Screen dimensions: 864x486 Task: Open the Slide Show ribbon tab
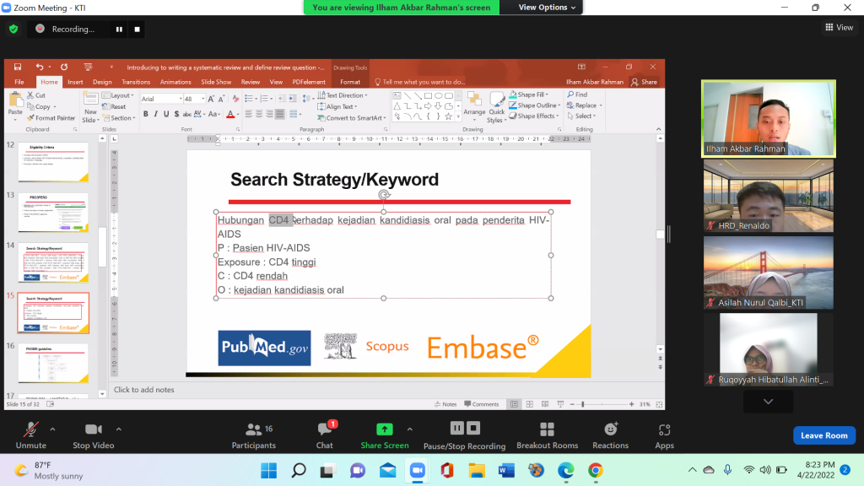216,82
